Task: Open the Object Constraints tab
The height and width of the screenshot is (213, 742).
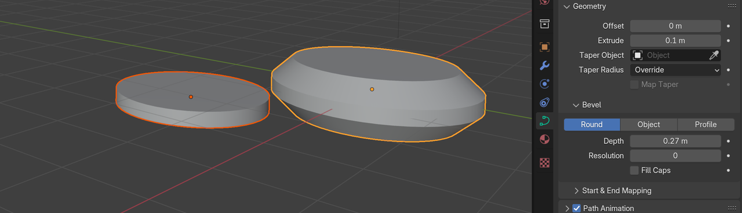Action: point(544,102)
